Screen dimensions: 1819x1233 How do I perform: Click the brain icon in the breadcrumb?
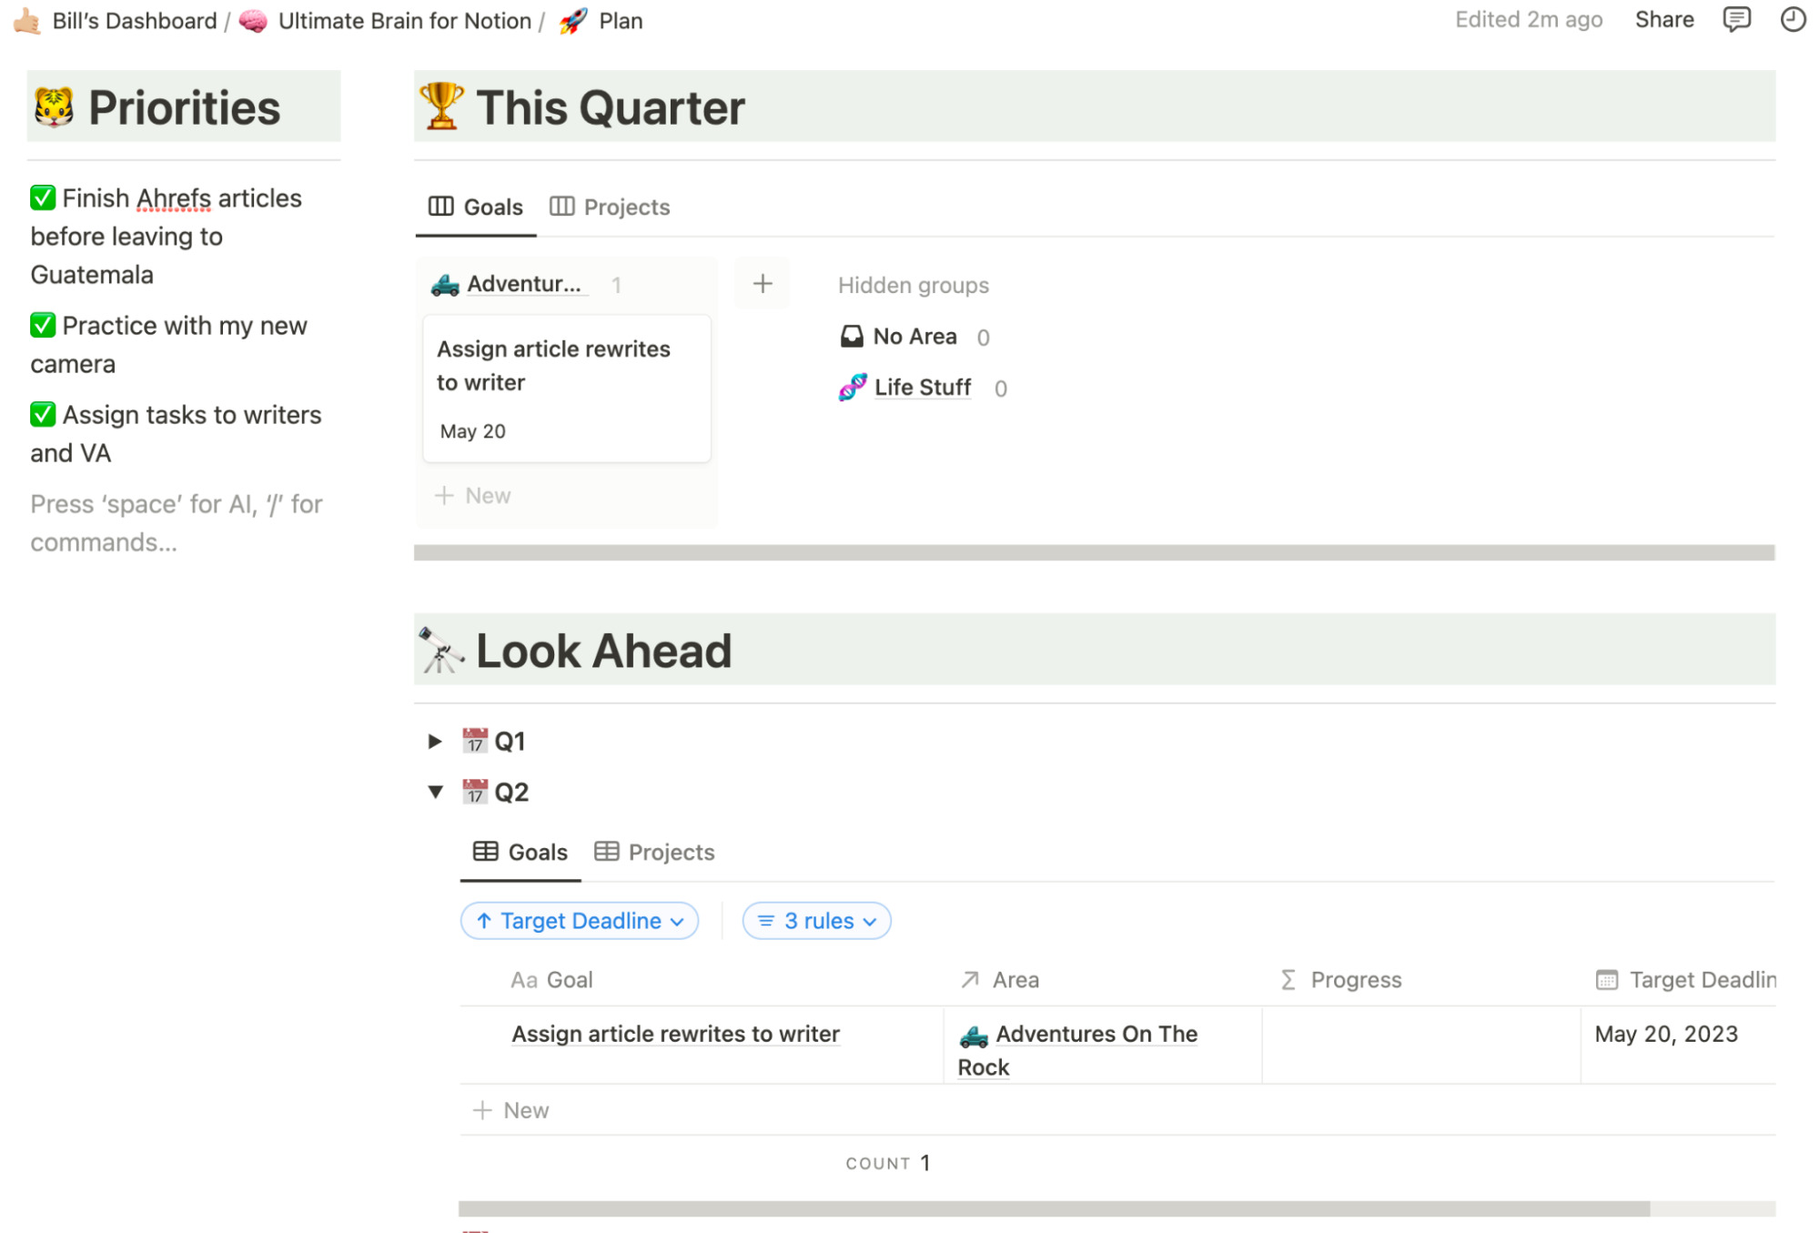[x=254, y=19]
